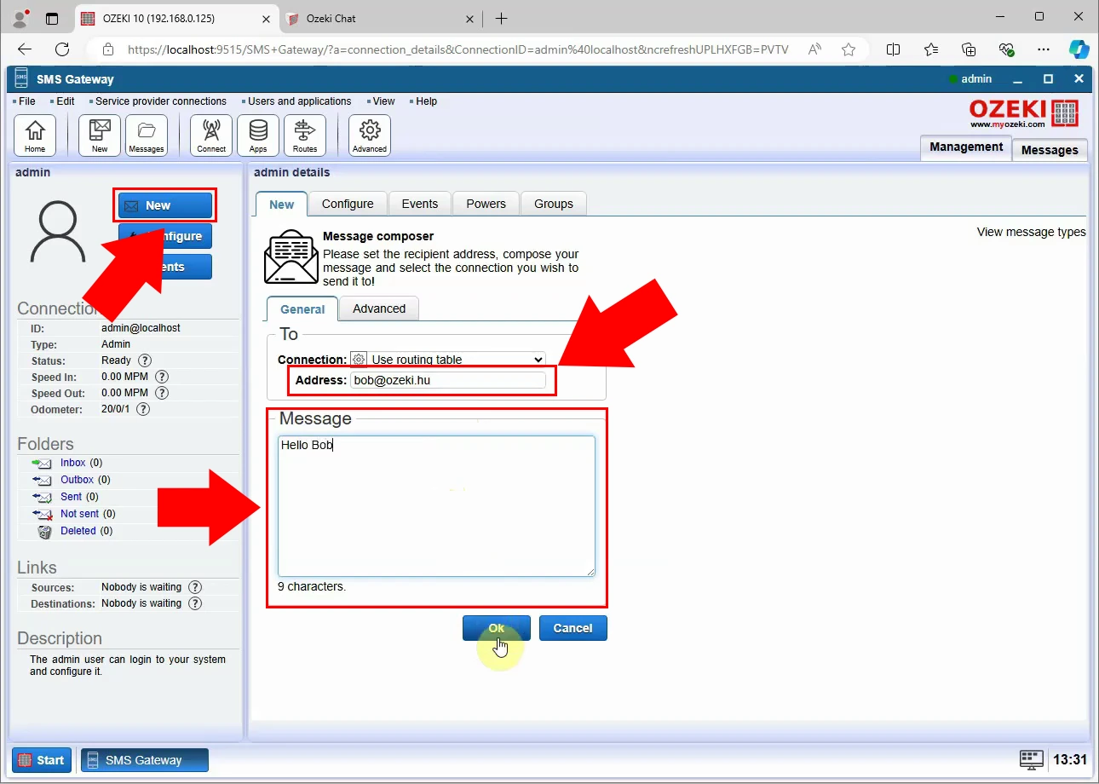Screen dimensions: 1099x784
Task: Click the keyboard/monitor icon in the taskbar tray
Action: [1032, 759]
